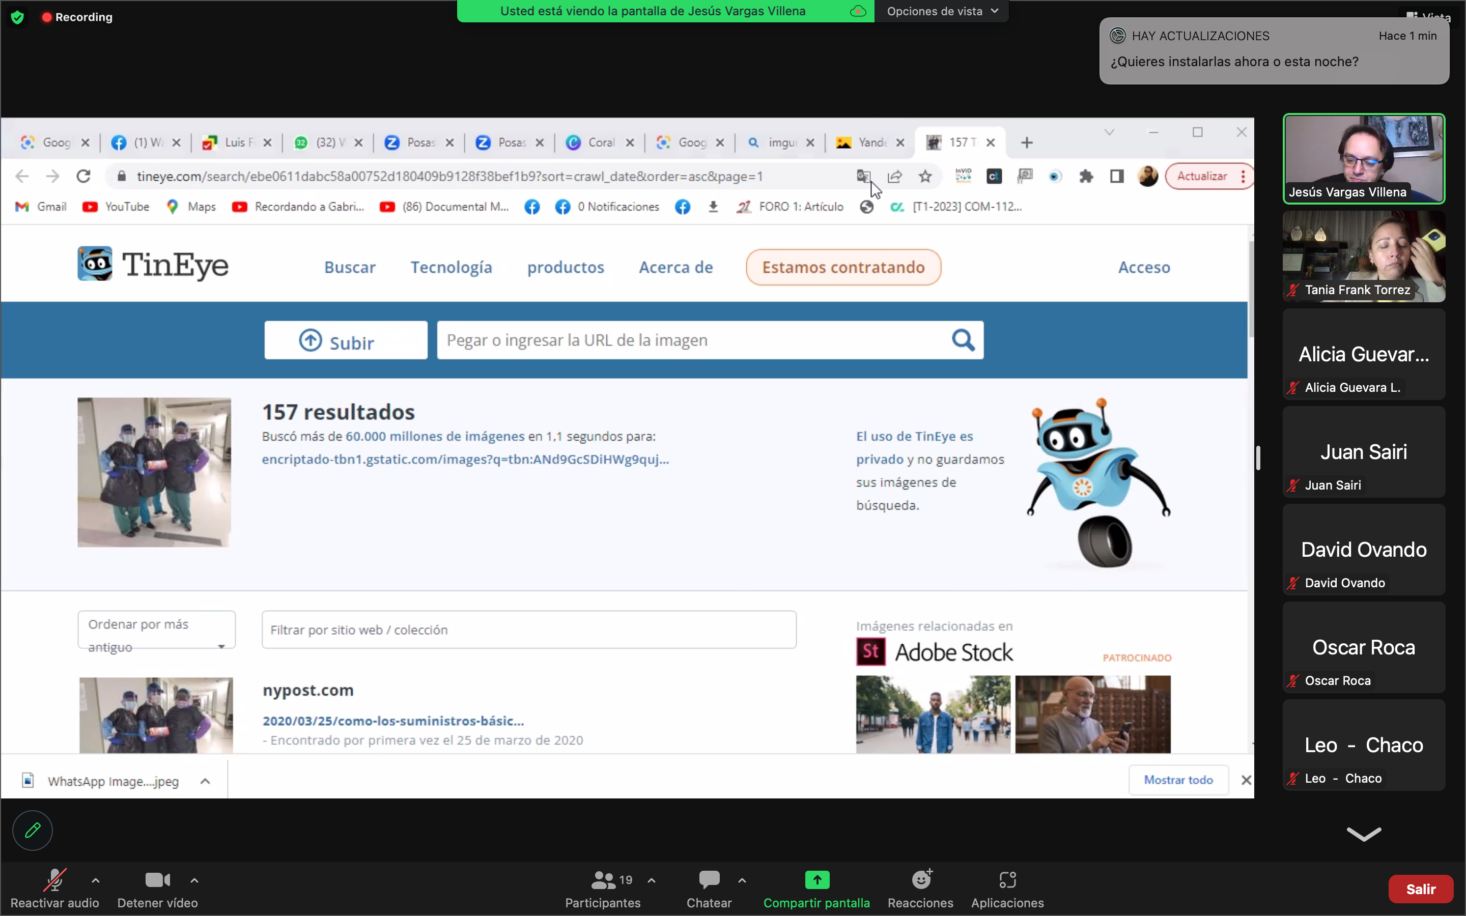The width and height of the screenshot is (1466, 916).
Task: Open the Ordenar por más antiguo dropdown
Action: [156, 630]
